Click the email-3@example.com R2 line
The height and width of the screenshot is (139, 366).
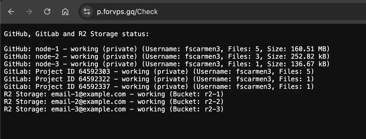[114, 109]
